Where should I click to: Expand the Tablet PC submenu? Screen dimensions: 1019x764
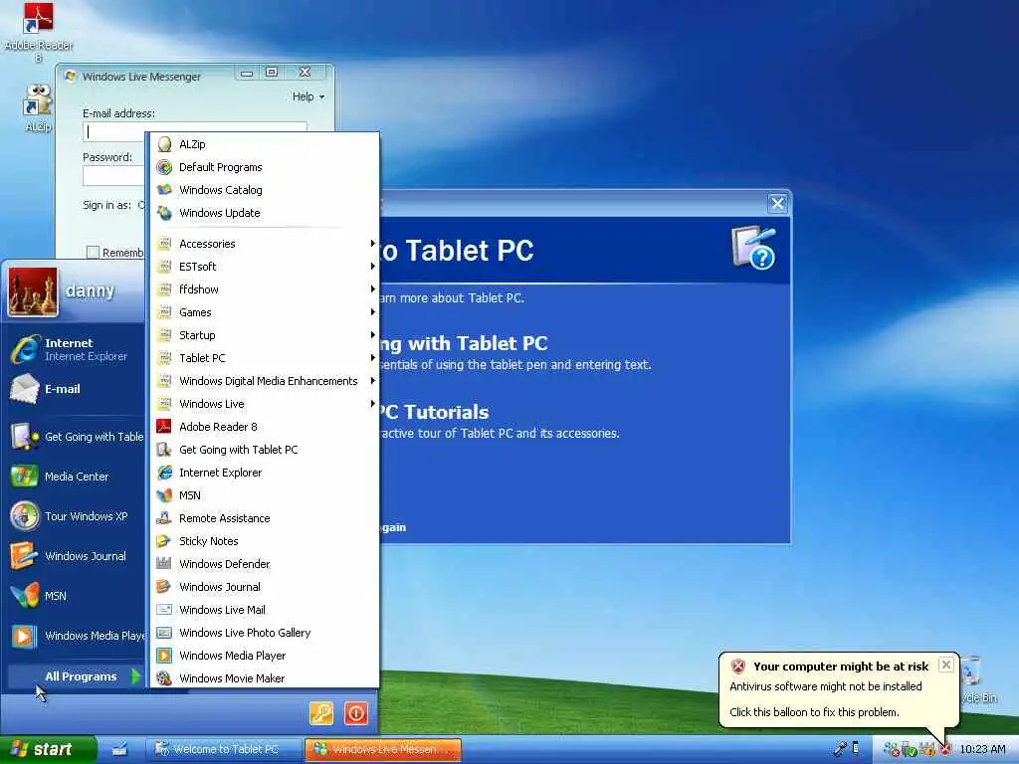[265, 358]
